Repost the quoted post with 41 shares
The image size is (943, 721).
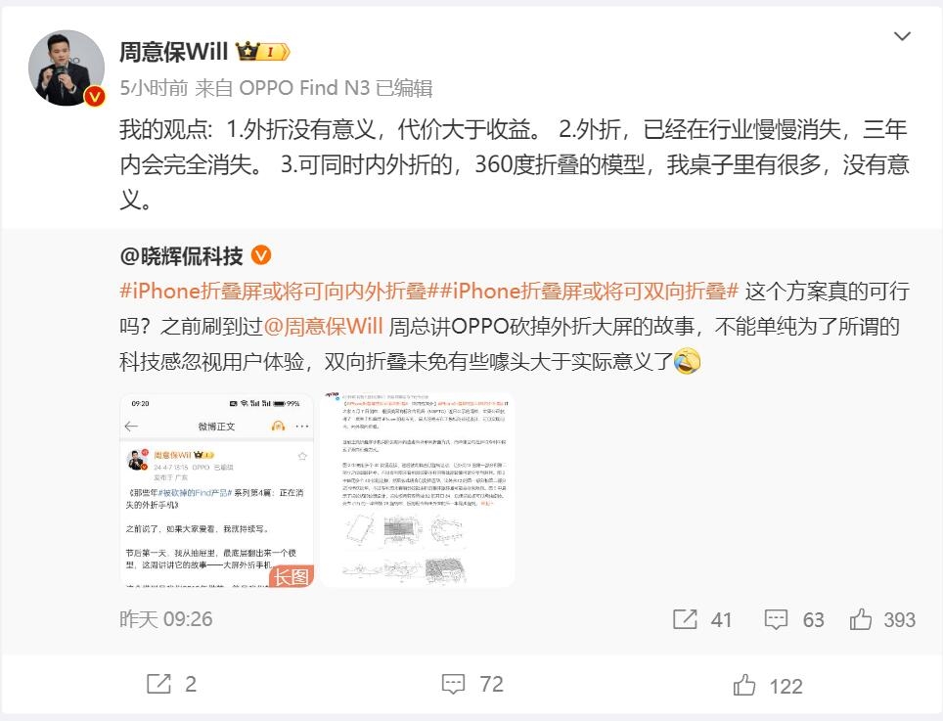coord(701,619)
